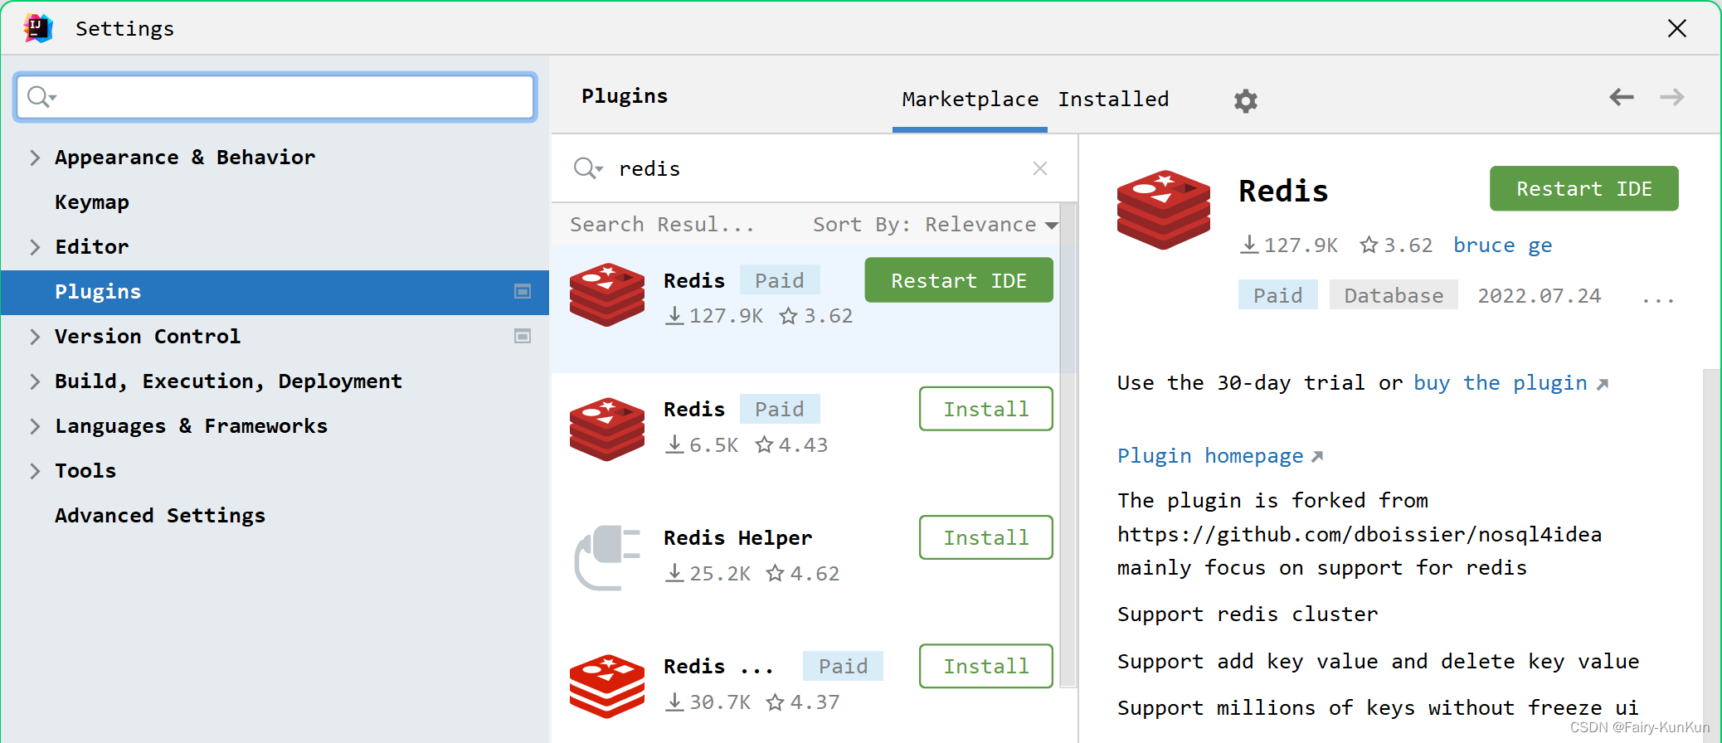Select Plugins in settings tree
The height and width of the screenshot is (743, 1722).
click(x=275, y=292)
